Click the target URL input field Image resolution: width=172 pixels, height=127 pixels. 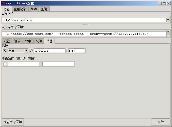click(x=84, y=20)
